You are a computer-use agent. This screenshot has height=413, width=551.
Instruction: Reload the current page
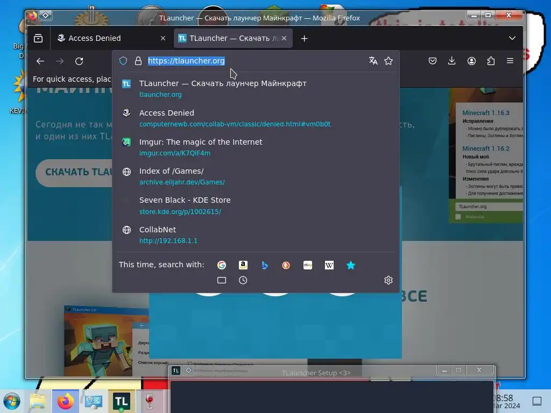point(79,61)
